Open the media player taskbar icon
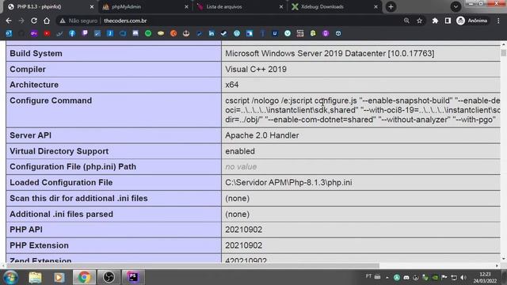 pyautogui.click(x=59, y=277)
